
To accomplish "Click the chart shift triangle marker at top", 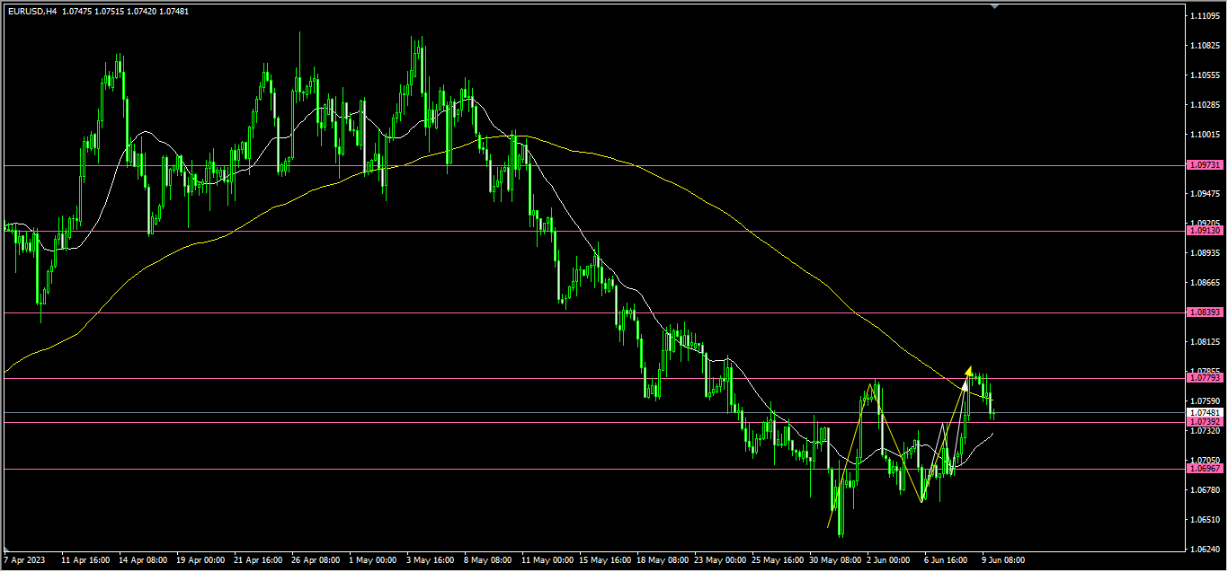I will (994, 6).
